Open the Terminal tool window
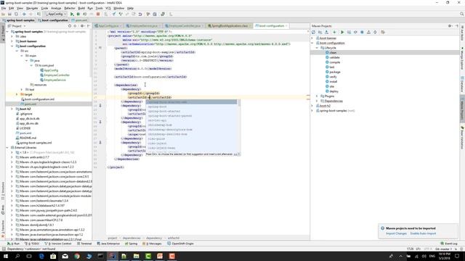This screenshot has width=465, height=261. point(84,244)
